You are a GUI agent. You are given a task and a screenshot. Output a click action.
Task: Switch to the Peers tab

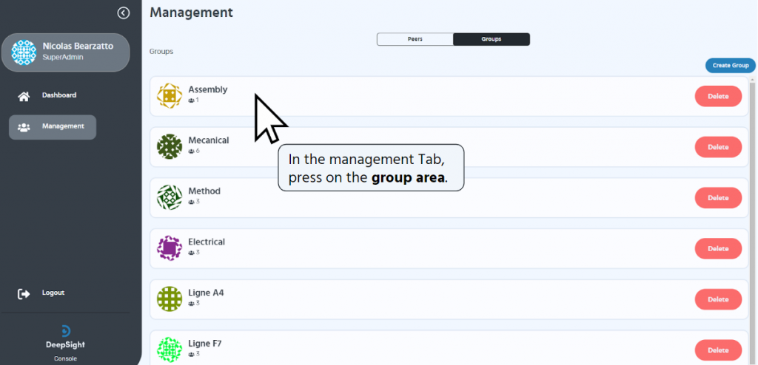pyautogui.click(x=415, y=39)
